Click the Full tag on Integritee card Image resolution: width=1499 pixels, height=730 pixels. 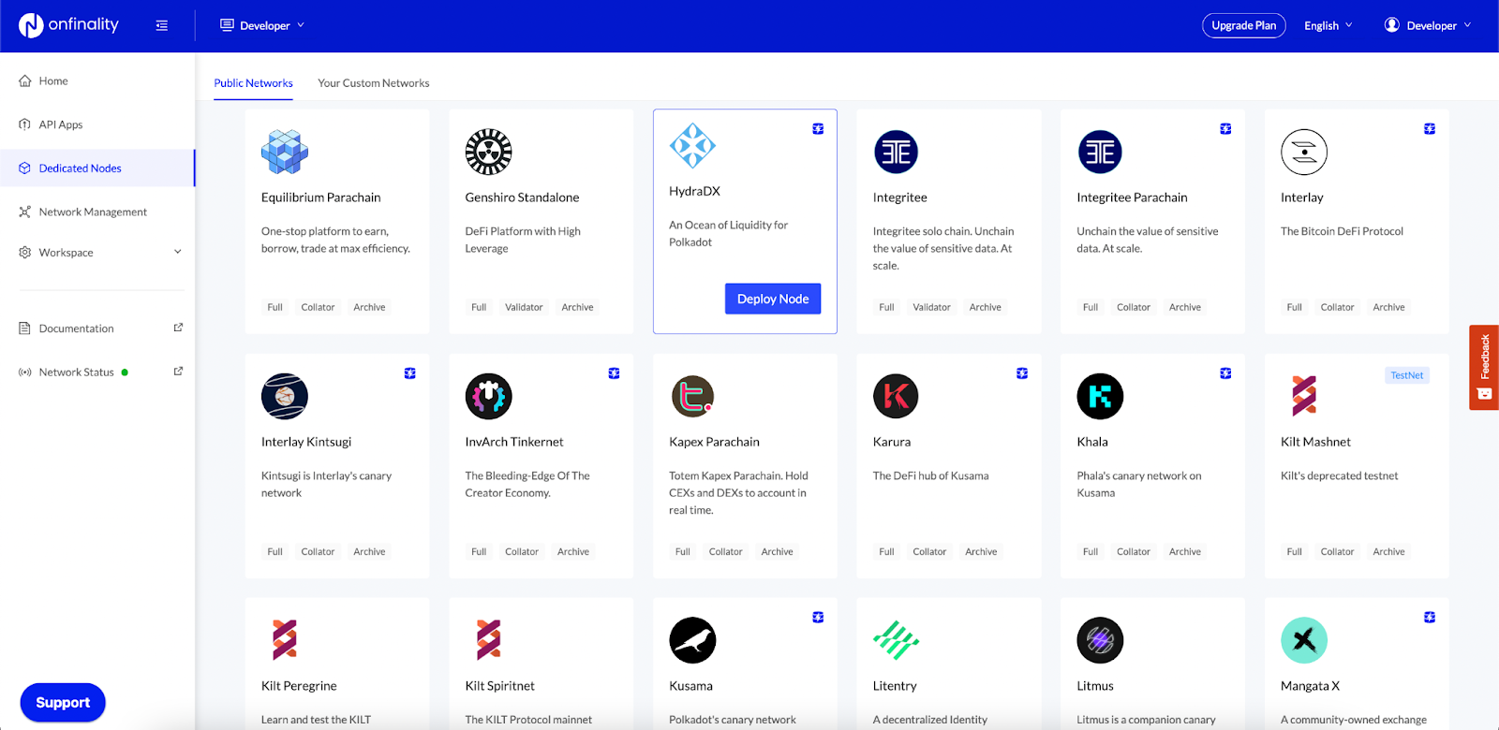[x=886, y=307]
